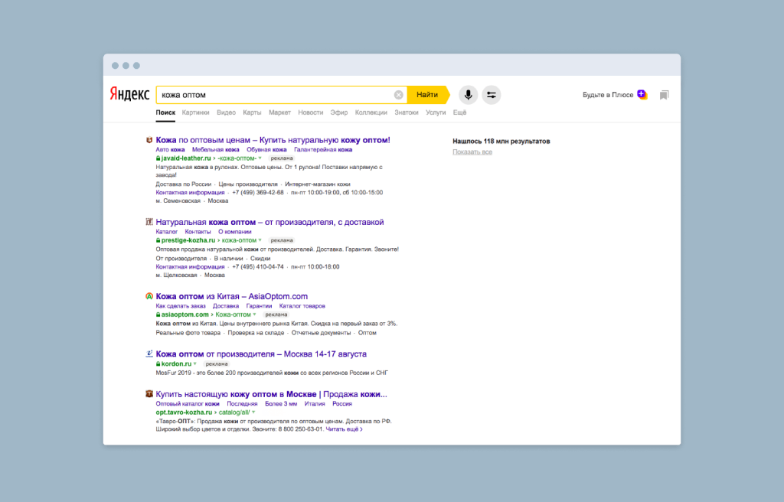Click the Яндекс logo
This screenshot has width=784, height=502.
129,95
